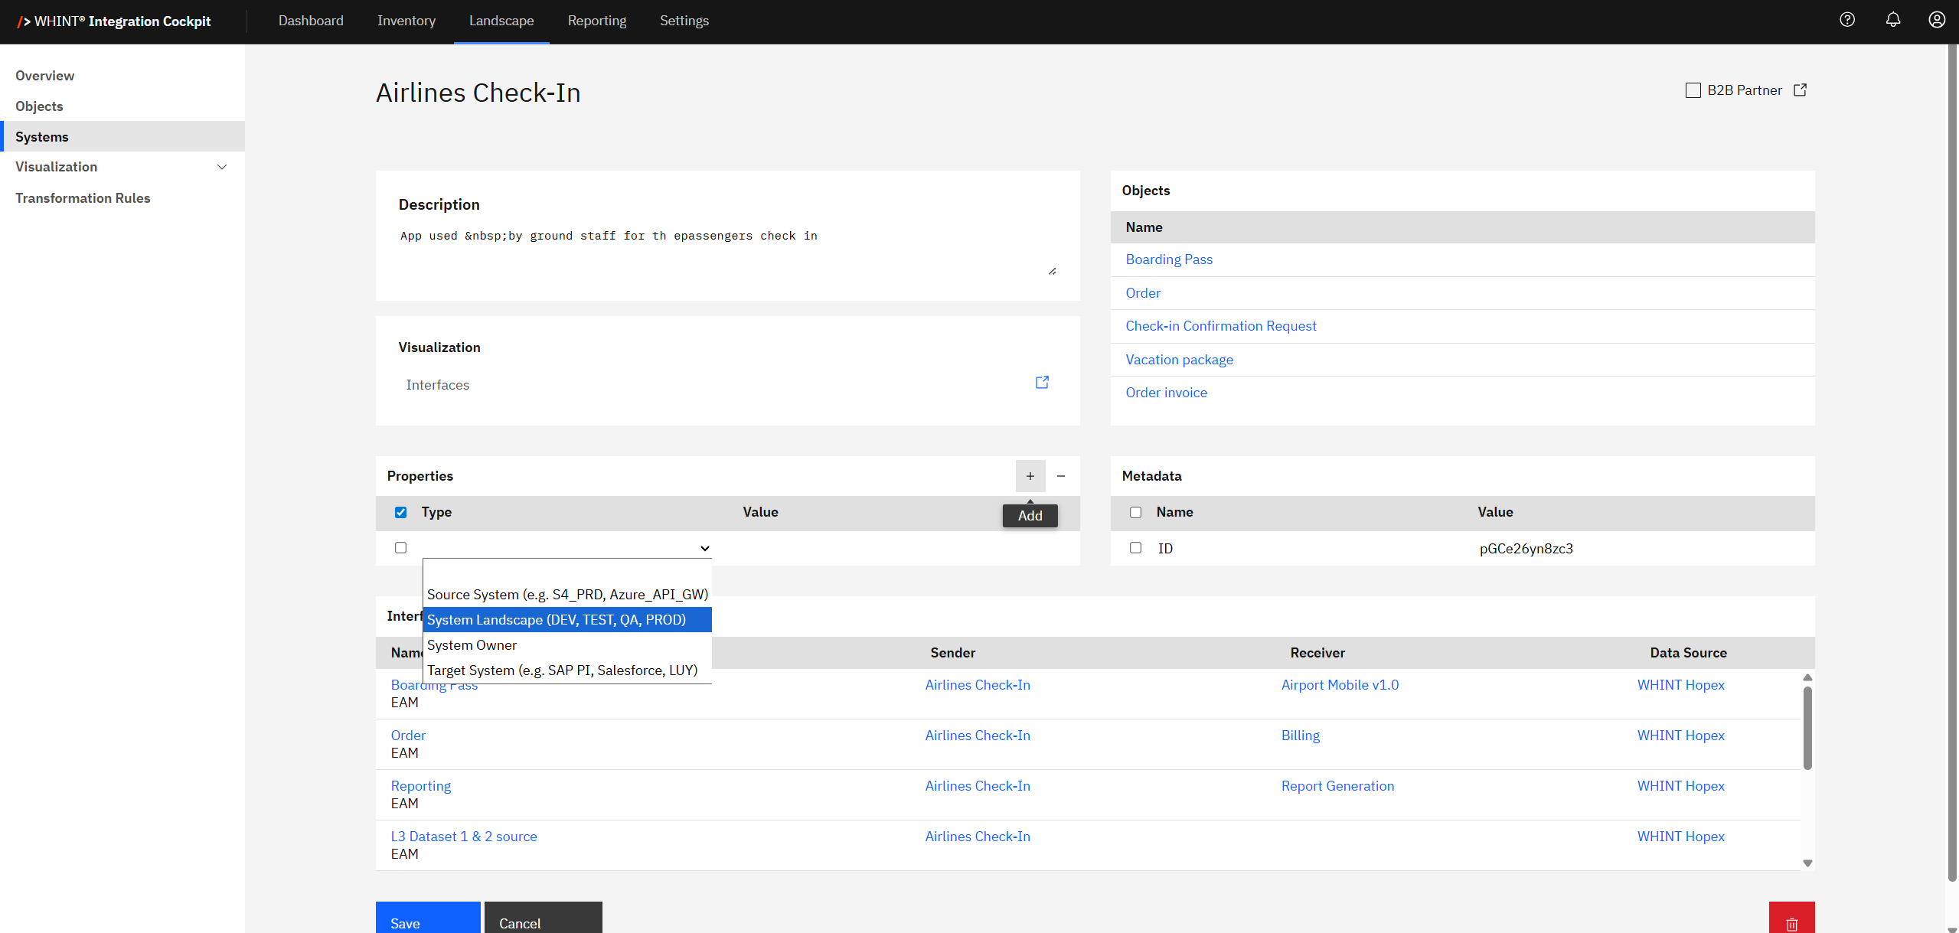Open Check-in Confirmation Request object link
Viewport: 1959px width, 933px height.
tap(1221, 326)
